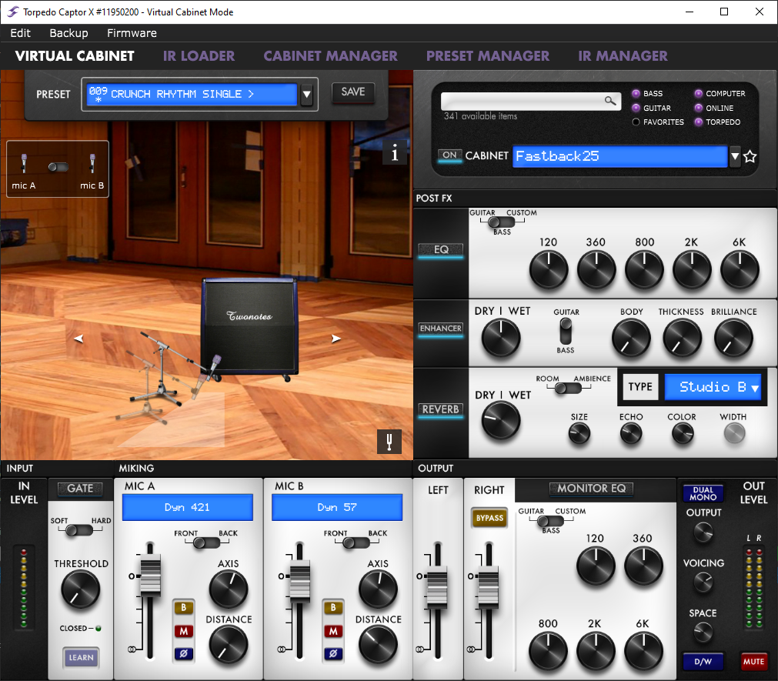Switch to the Preset Manager tab
This screenshot has height=681, width=778.
tap(488, 56)
